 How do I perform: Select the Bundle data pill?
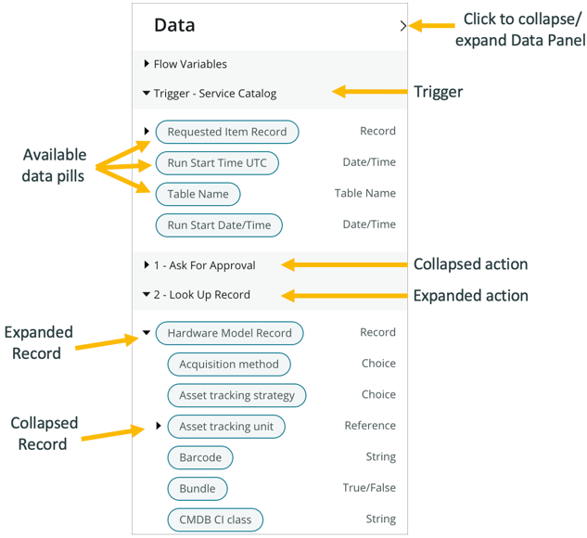click(198, 489)
